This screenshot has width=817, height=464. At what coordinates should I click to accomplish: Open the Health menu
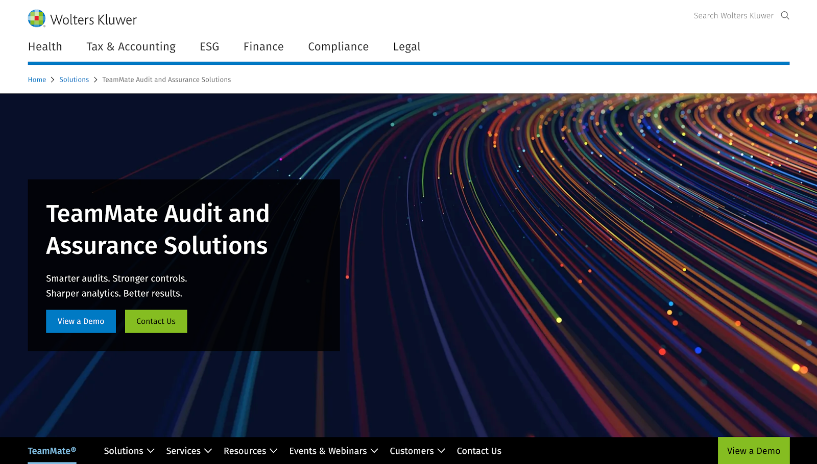coord(45,46)
